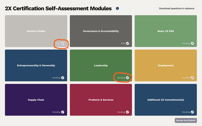This screenshot has width=202, height=126.
Task: Click the Employment module pencil icon
Action: pyautogui.click(x=192, y=78)
